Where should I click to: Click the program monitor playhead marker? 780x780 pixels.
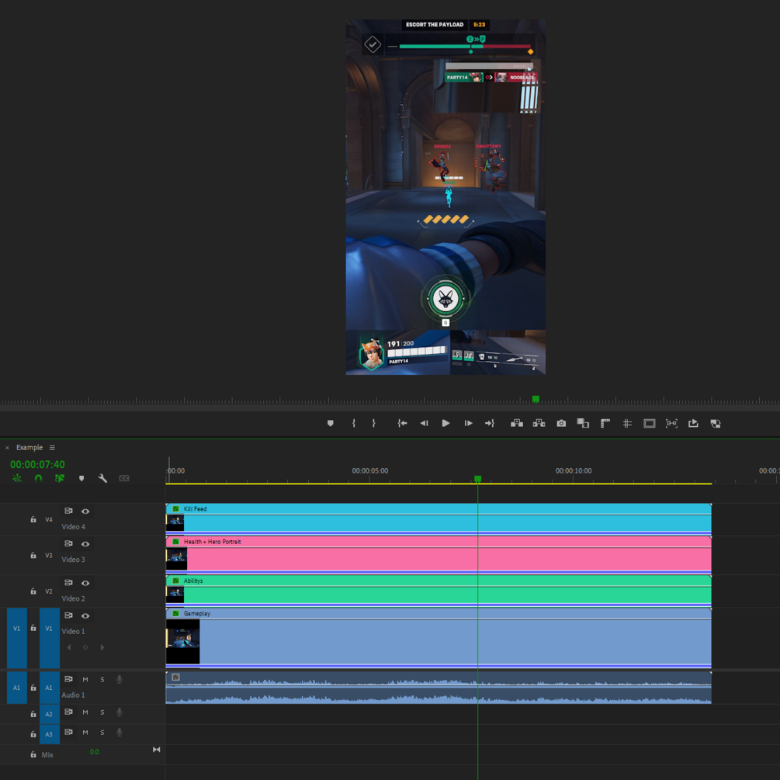[x=536, y=399]
